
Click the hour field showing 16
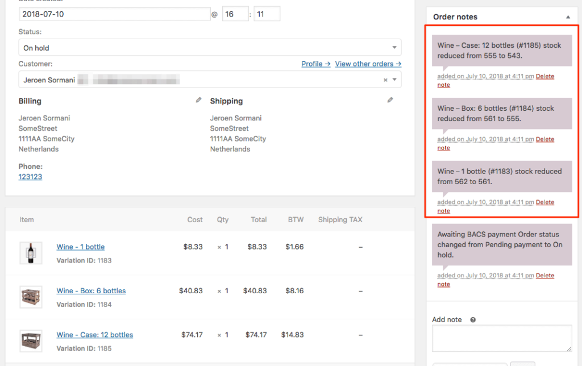[x=235, y=13]
